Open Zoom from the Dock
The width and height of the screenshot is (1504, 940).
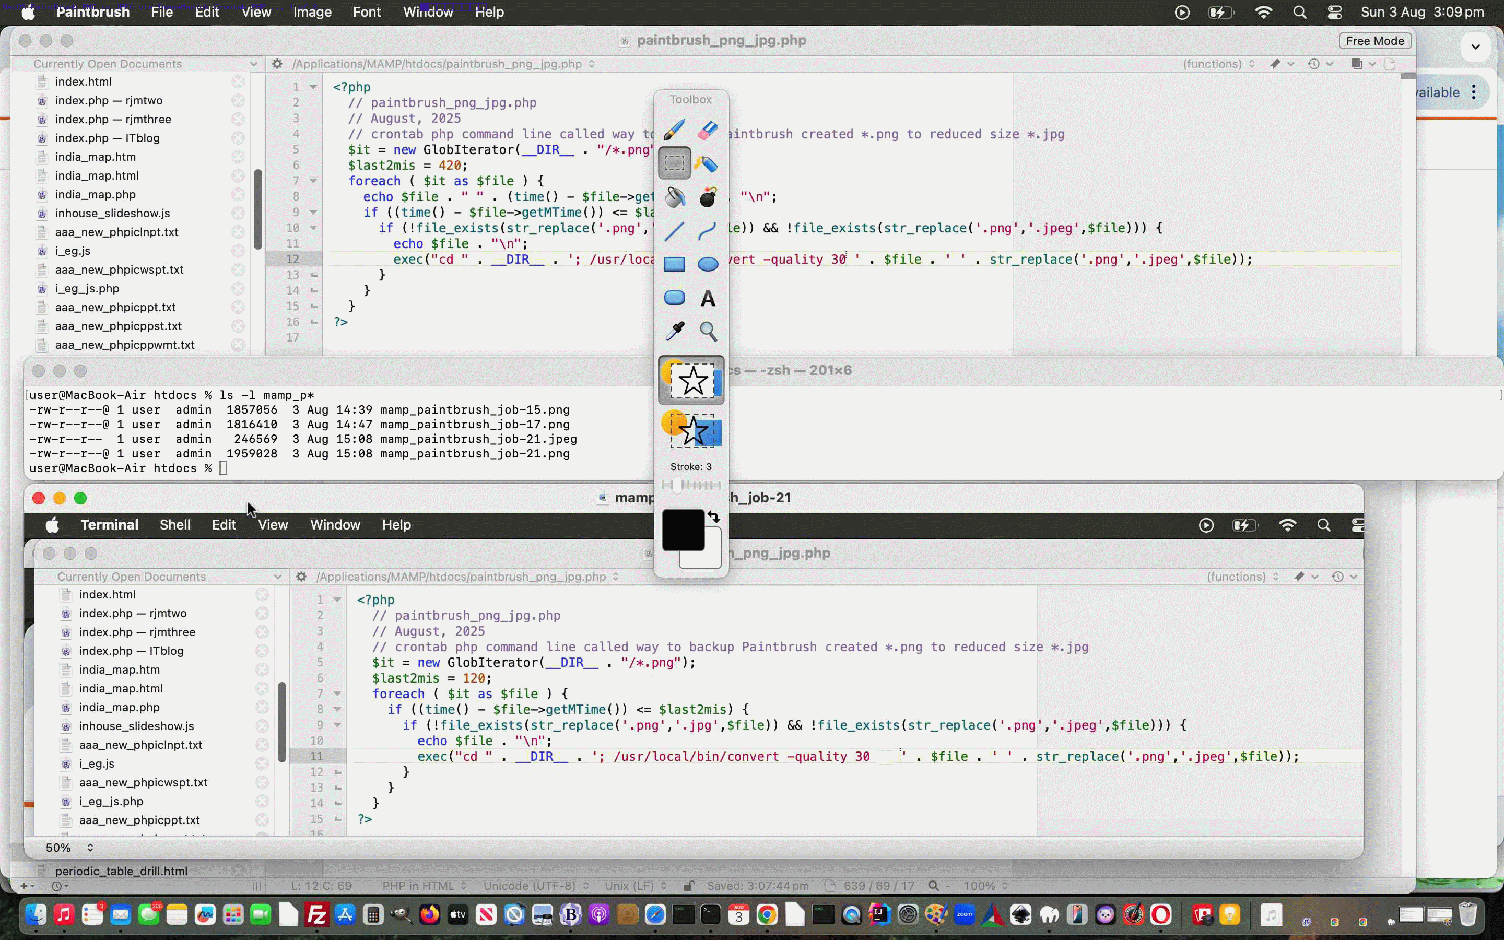[964, 914]
